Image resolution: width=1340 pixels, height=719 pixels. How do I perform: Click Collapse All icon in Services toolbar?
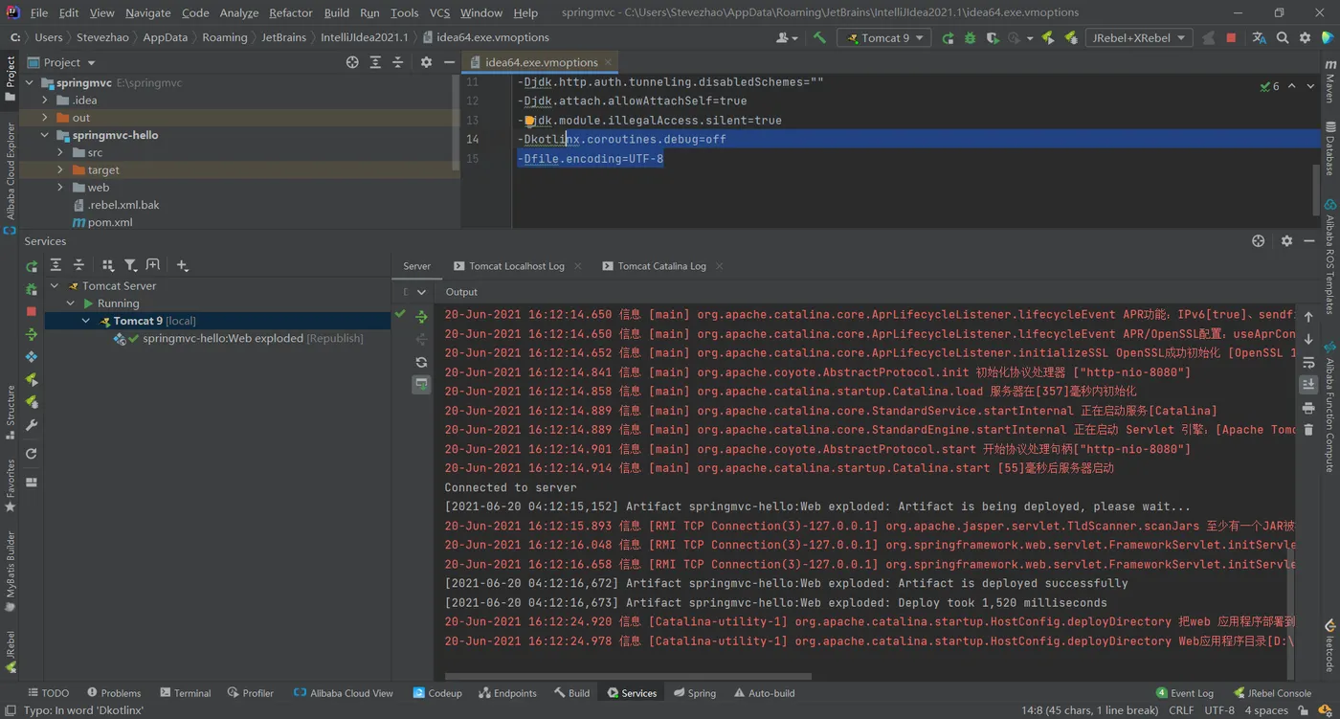[x=78, y=265]
